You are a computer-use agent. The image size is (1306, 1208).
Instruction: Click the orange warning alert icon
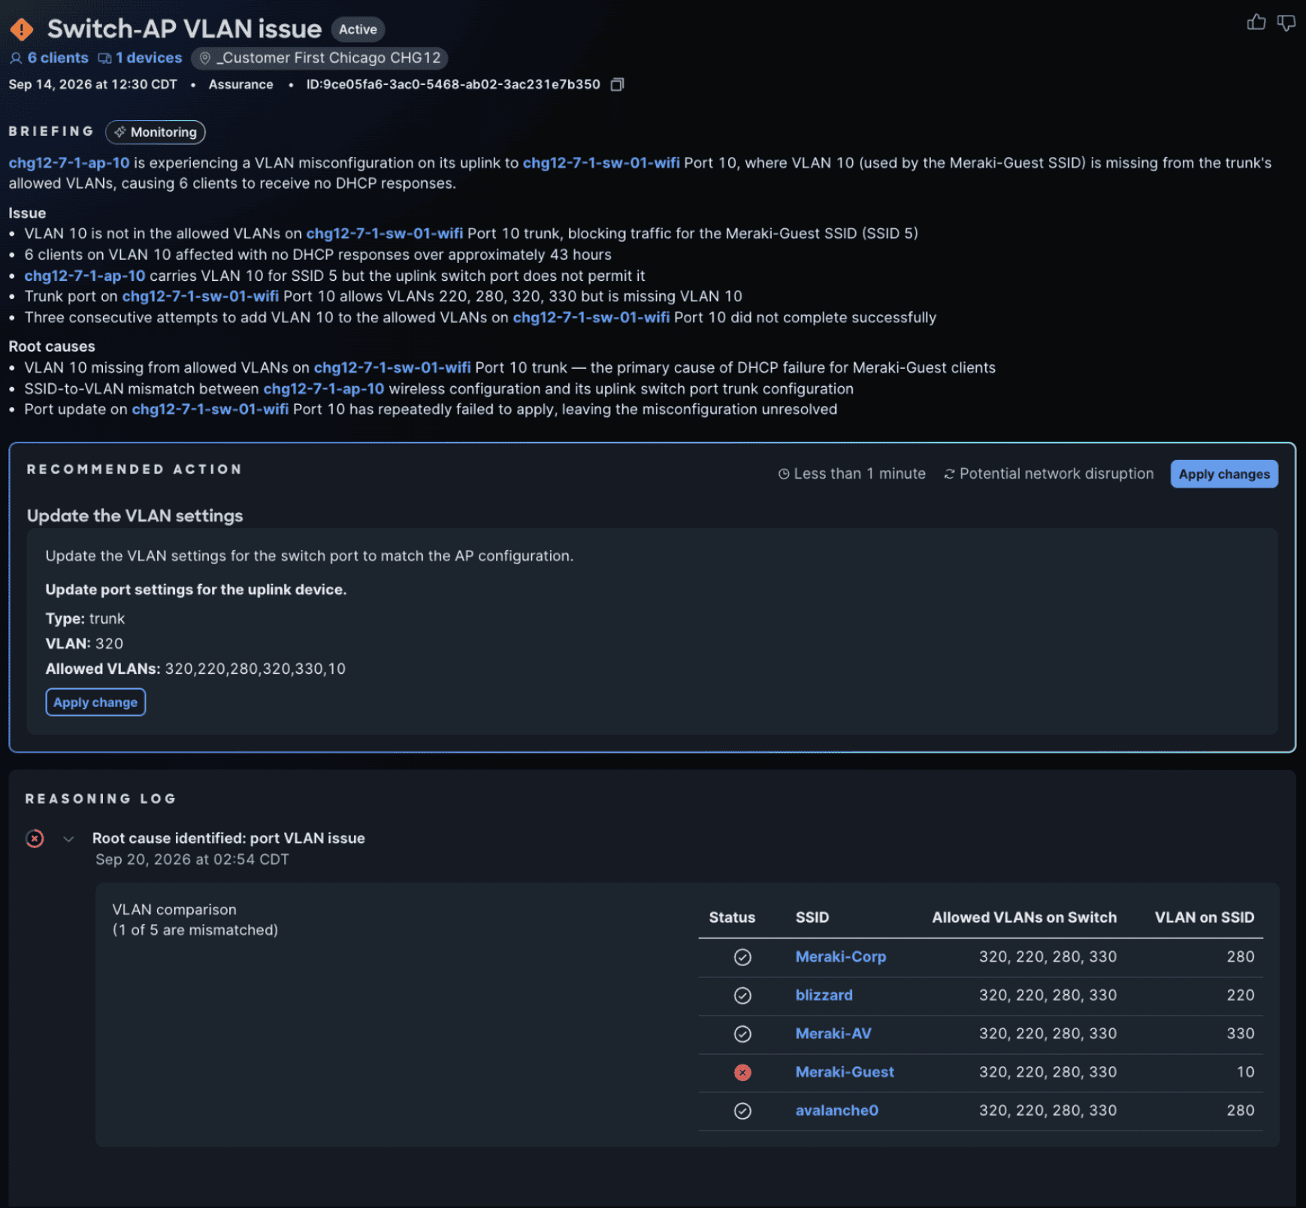(23, 29)
